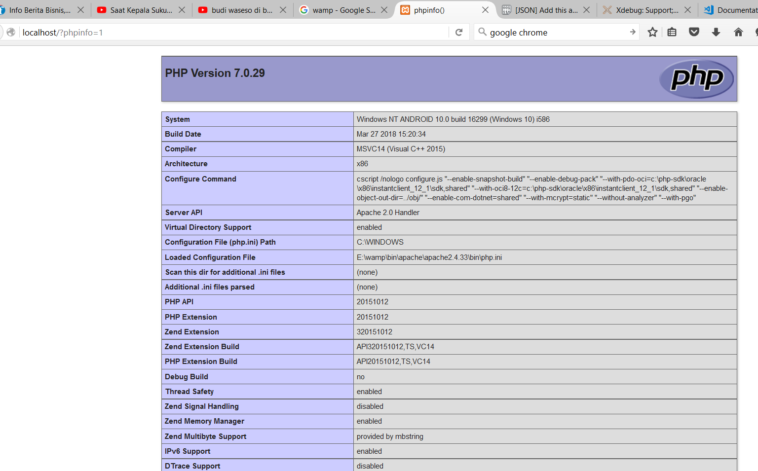
Task: Close the Saat Kepala Suku tab
Action: coord(182,10)
